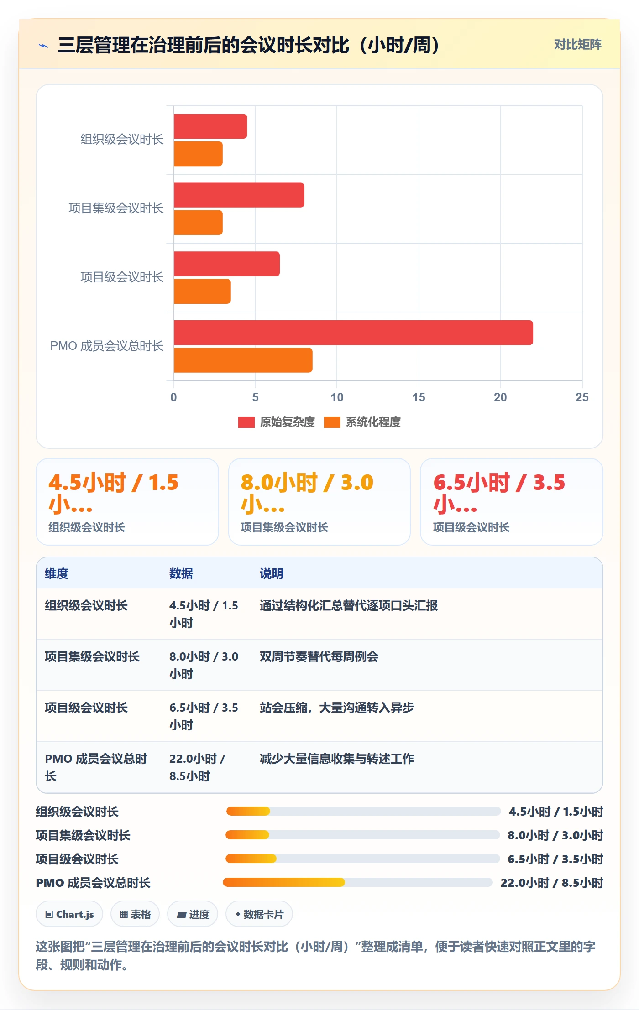Image resolution: width=639 pixels, height=1010 pixels.
Task: Select the 进度 tag chip
Action: point(193,914)
